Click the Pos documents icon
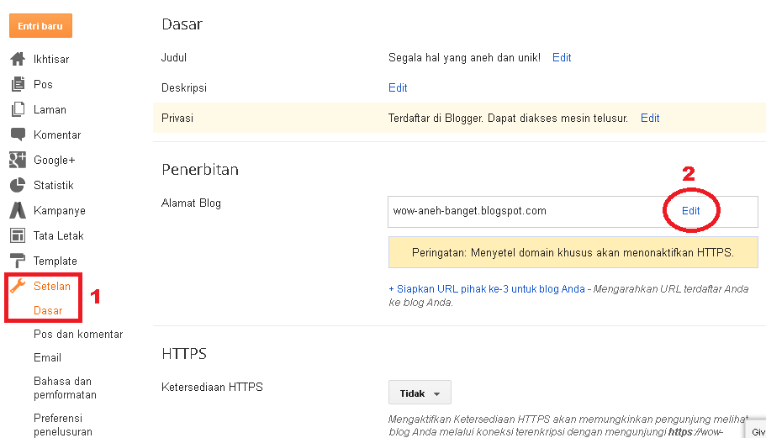This screenshot has width=766, height=438. pos(18,84)
